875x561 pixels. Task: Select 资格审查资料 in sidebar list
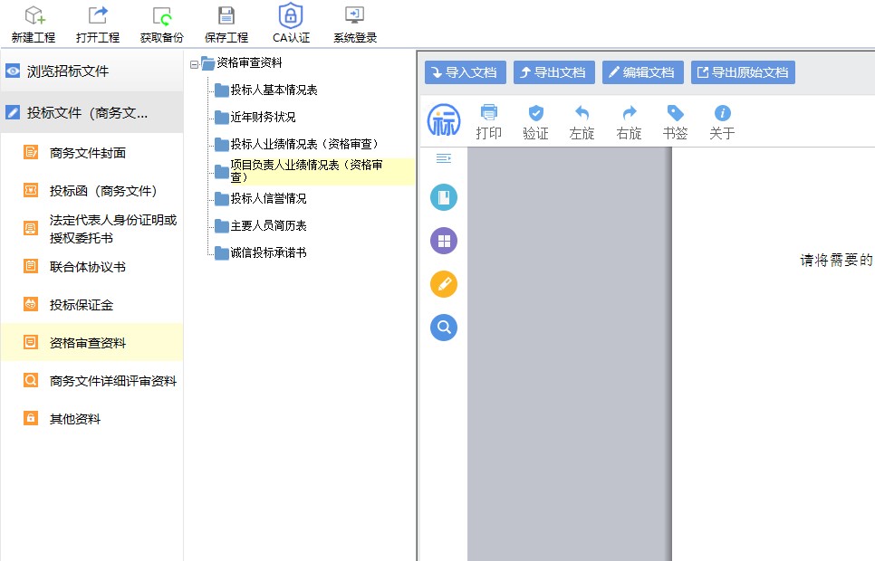click(92, 342)
